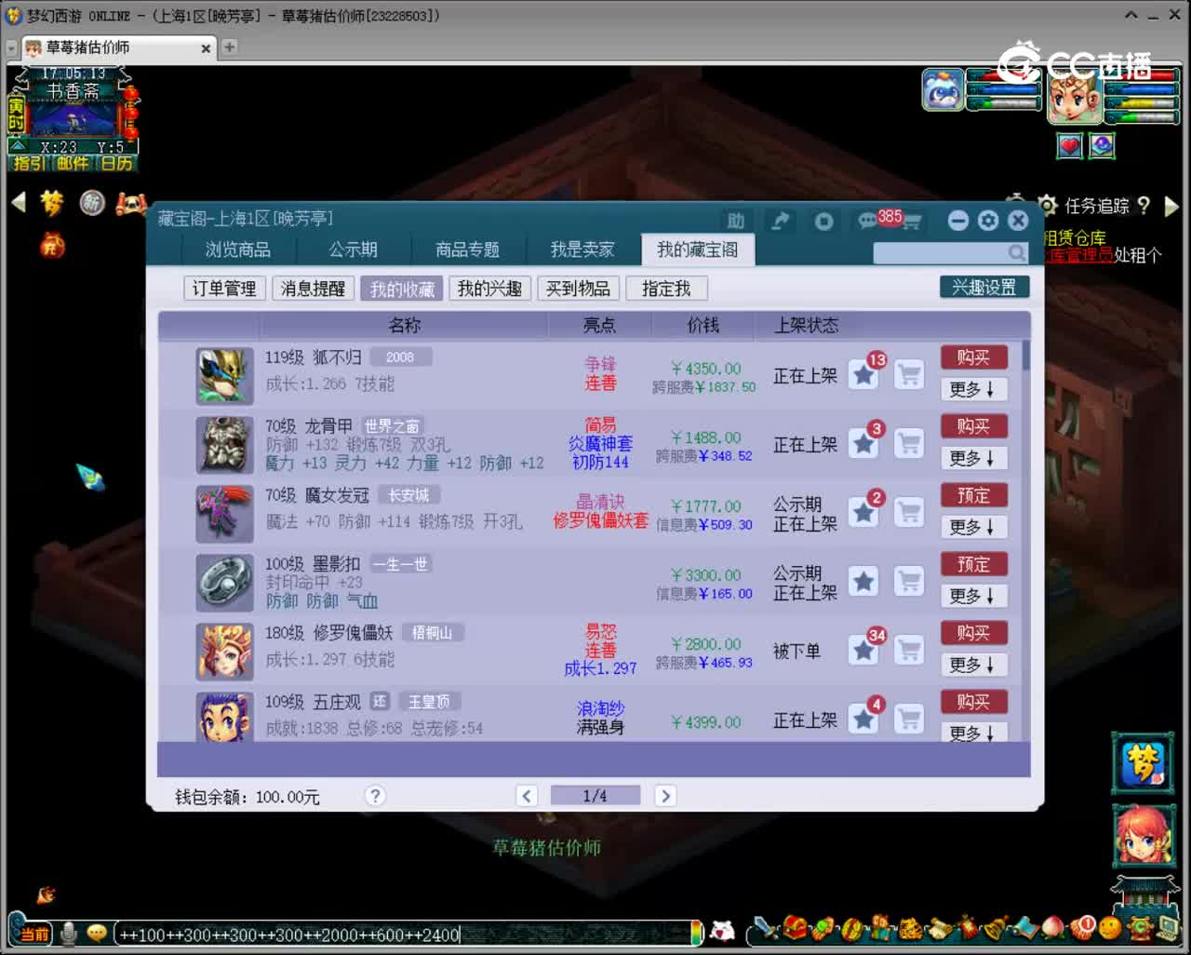Expand 更多 options for 龙骨甲
1191x955 pixels.
point(973,458)
